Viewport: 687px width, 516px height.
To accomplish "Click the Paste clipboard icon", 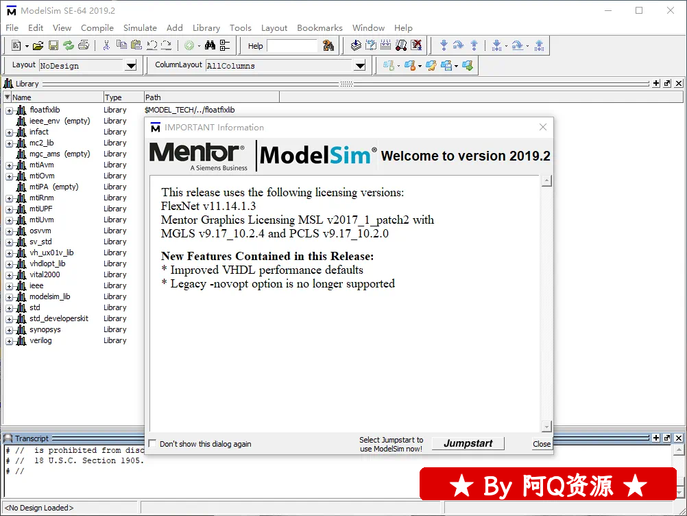I will click(x=136, y=45).
